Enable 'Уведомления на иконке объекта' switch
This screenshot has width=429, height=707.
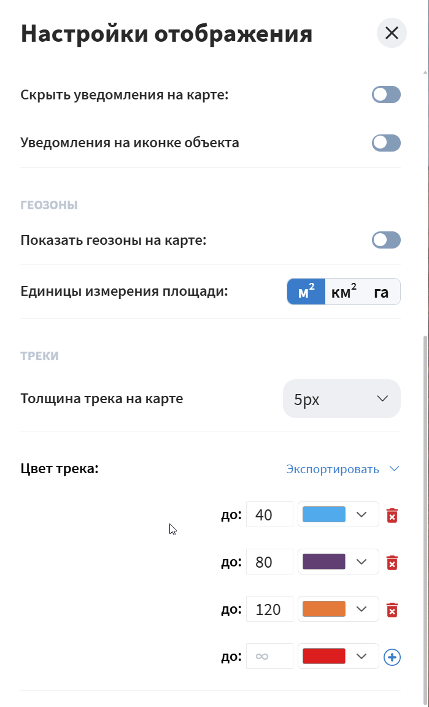tap(386, 143)
